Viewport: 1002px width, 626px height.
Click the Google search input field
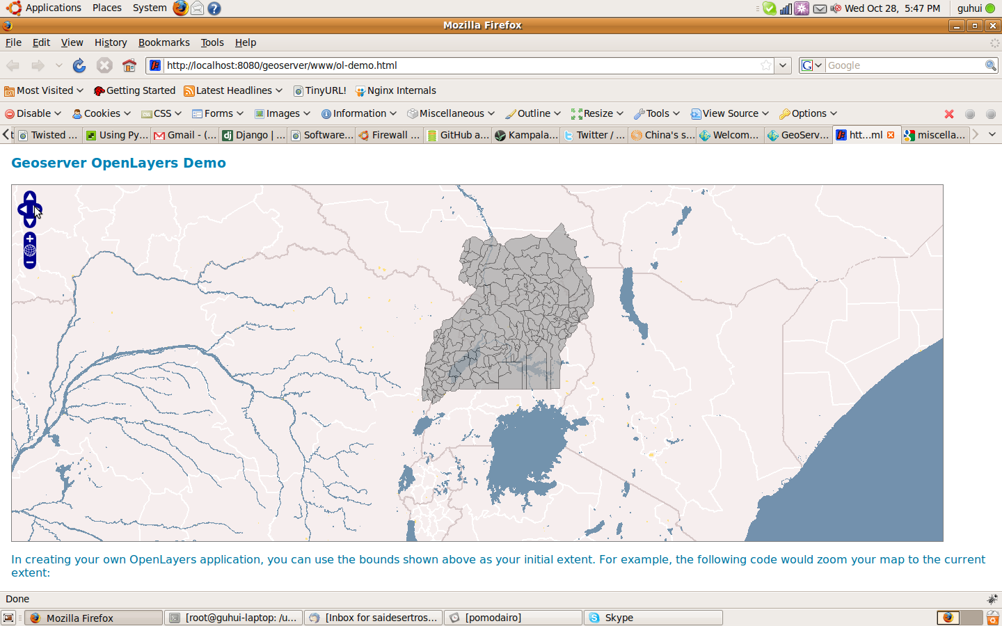coord(905,65)
